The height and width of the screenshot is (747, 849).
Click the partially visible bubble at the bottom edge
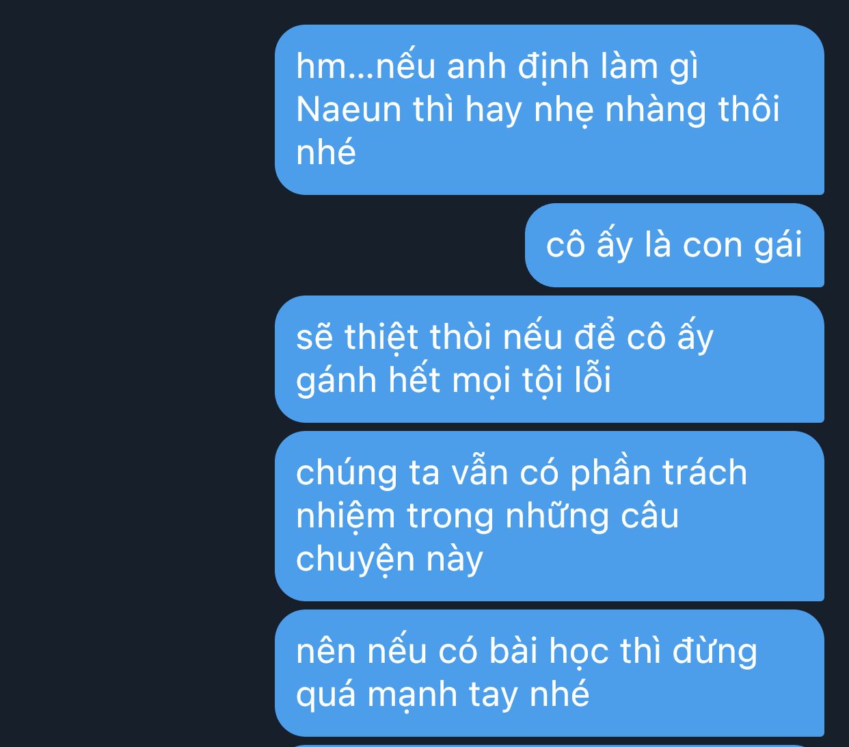pyautogui.click(x=550, y=745)
